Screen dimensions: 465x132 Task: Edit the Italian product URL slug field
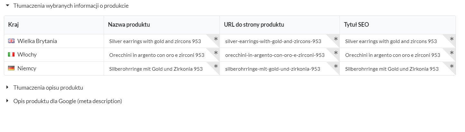pos(280,55)
